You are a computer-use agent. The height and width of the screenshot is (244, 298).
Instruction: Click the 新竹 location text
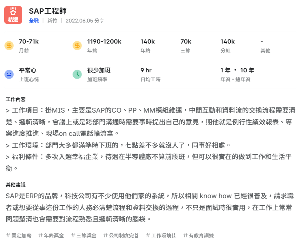(x=52, y=21)
